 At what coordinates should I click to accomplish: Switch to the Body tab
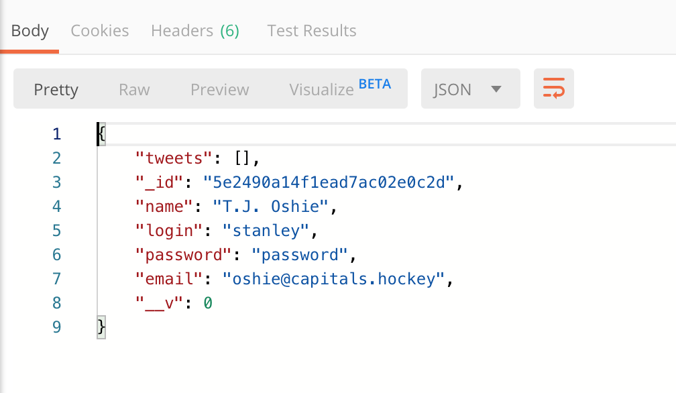pos(30,31)
